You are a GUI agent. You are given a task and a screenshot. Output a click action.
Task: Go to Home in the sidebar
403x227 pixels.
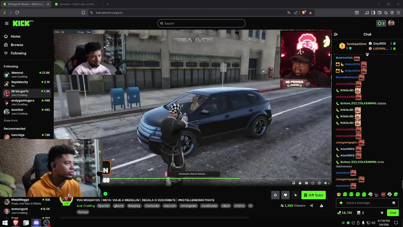12,36
